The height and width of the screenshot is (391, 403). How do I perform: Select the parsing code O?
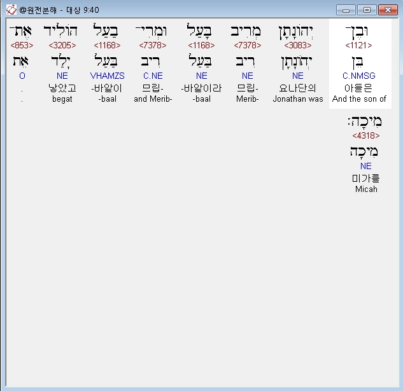click(22, 76)
